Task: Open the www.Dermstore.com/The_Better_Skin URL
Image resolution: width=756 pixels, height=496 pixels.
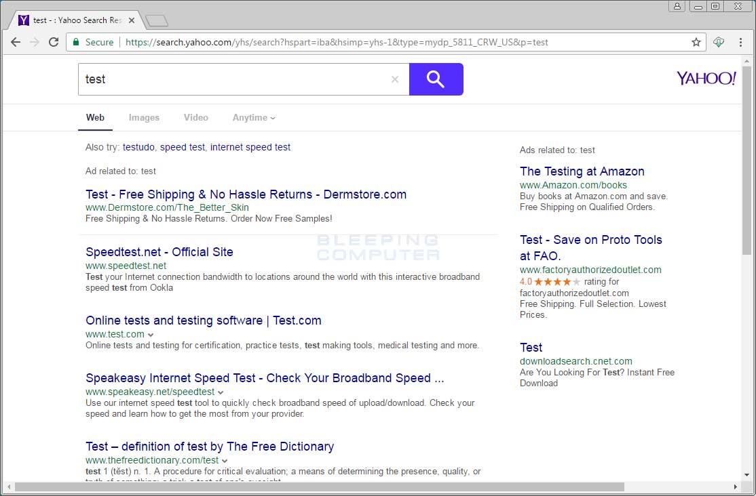Action: [x=168, y=207]
